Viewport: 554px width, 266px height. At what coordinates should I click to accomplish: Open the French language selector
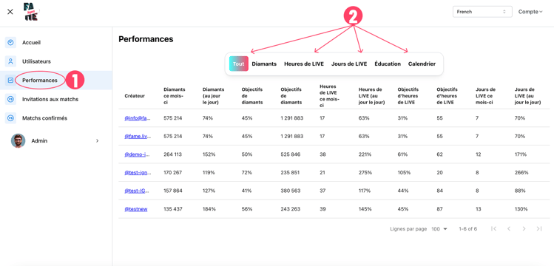482,12
